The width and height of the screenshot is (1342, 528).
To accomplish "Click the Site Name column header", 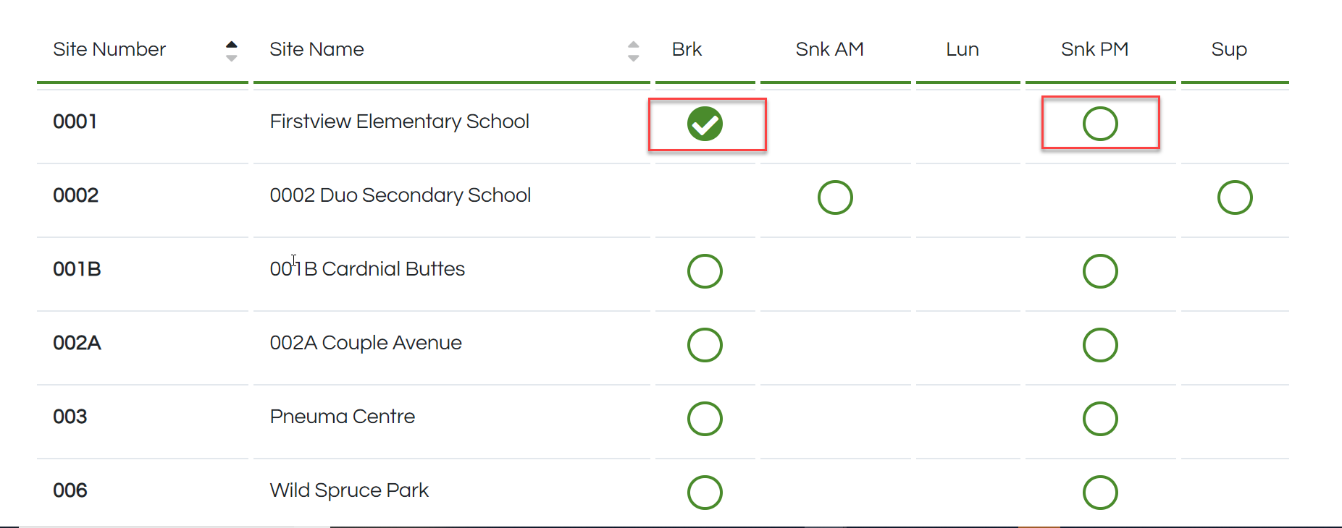I will point(316,49).
